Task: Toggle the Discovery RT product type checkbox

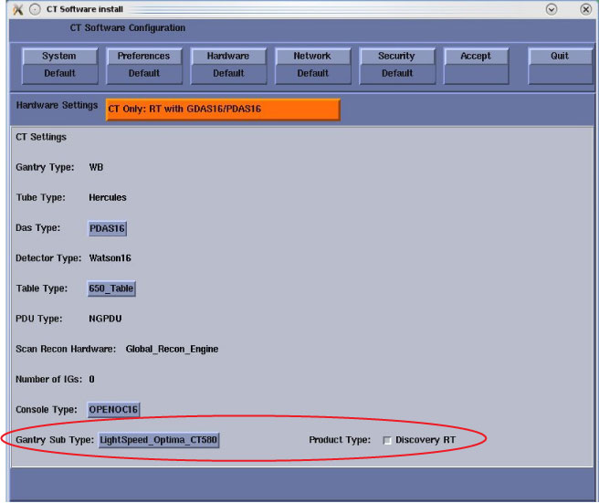Action: tap(388, 441)
